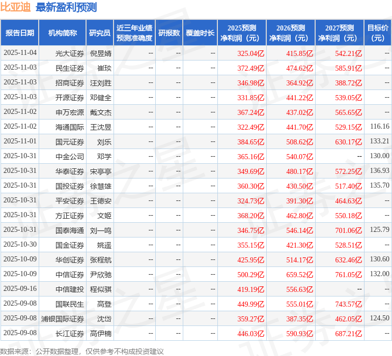Click the 500.29亿 profit value
392x356 pixels.
(251, 274)
